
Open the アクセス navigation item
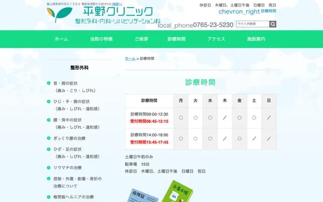217,39
